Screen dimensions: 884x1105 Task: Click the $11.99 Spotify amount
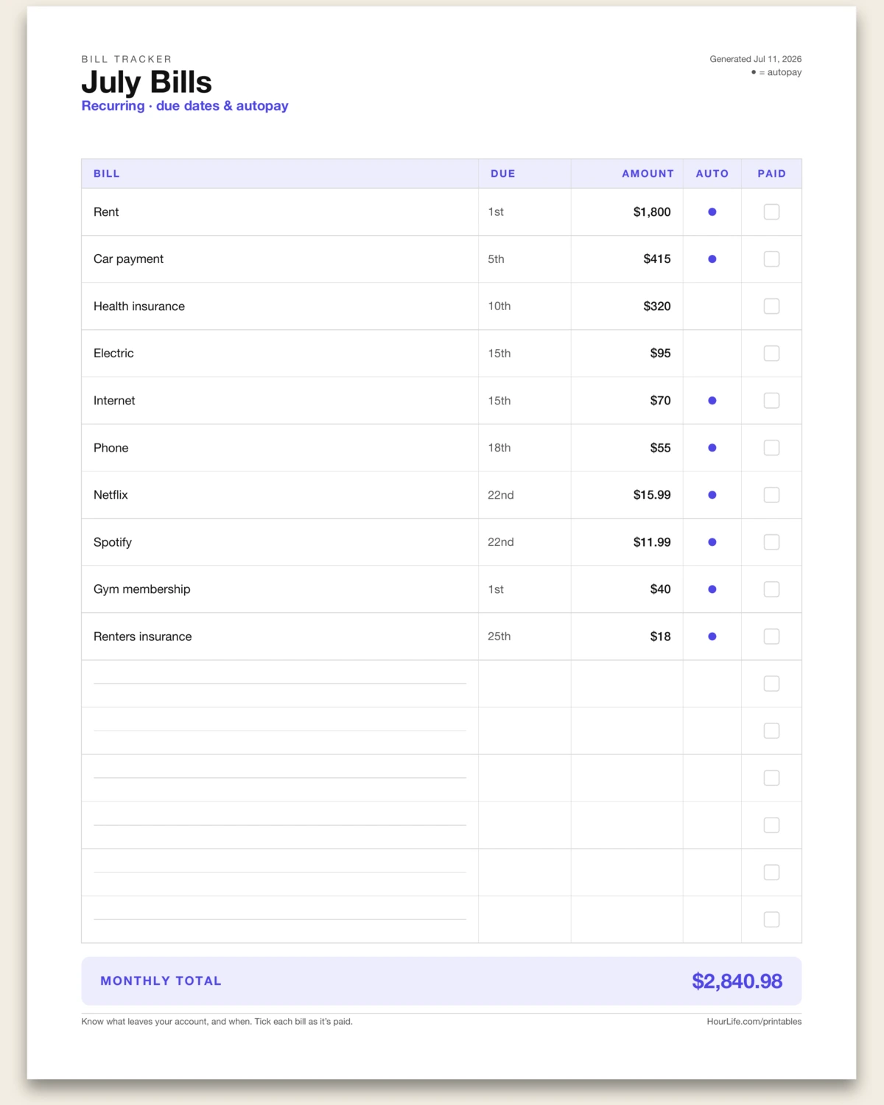point(652,542)
